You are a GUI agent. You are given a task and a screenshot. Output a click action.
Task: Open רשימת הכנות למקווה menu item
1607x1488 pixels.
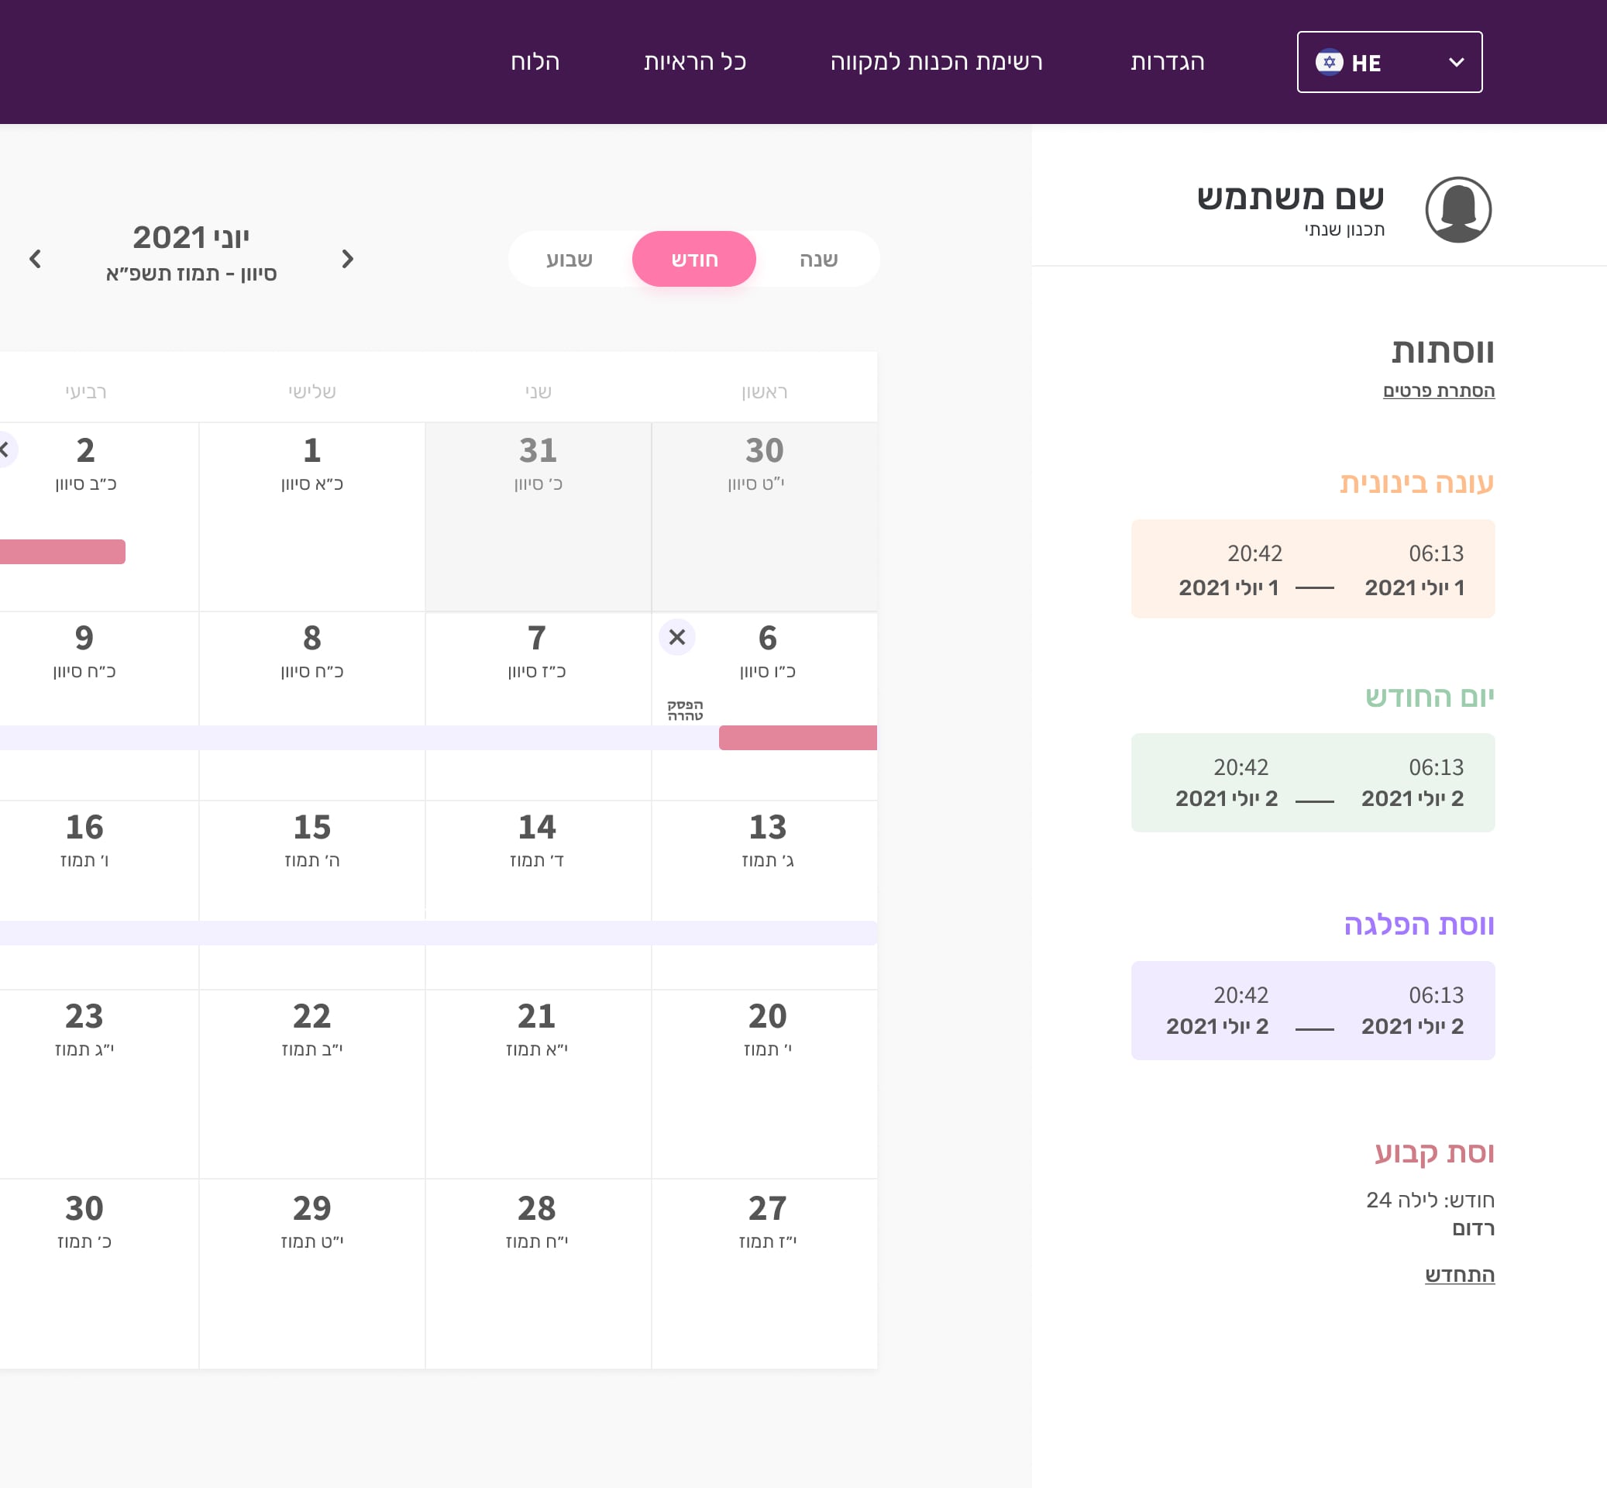935,62
